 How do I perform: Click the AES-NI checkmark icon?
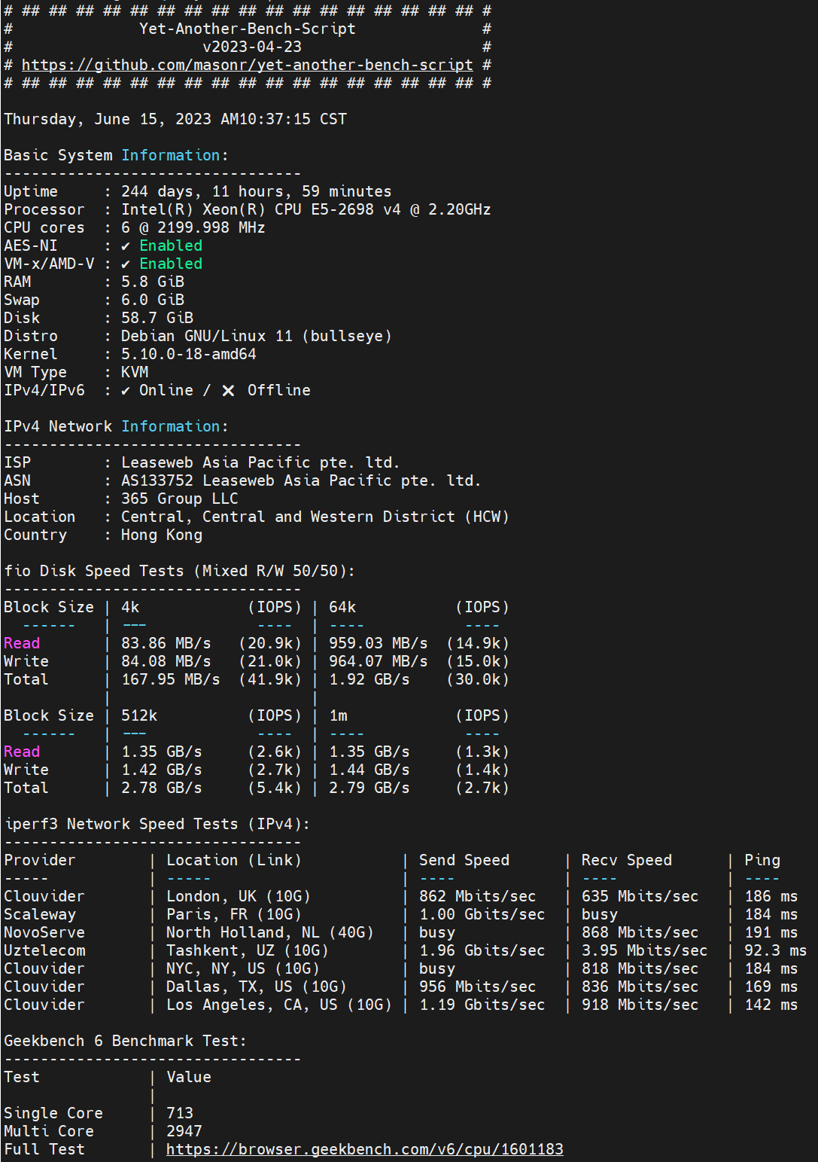click(x=126, y=246)
